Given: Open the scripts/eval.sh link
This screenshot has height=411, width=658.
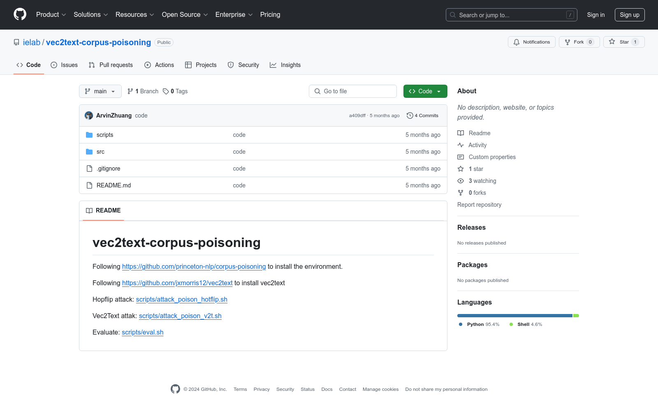Looking at the screenshot, I should (143, 332).
